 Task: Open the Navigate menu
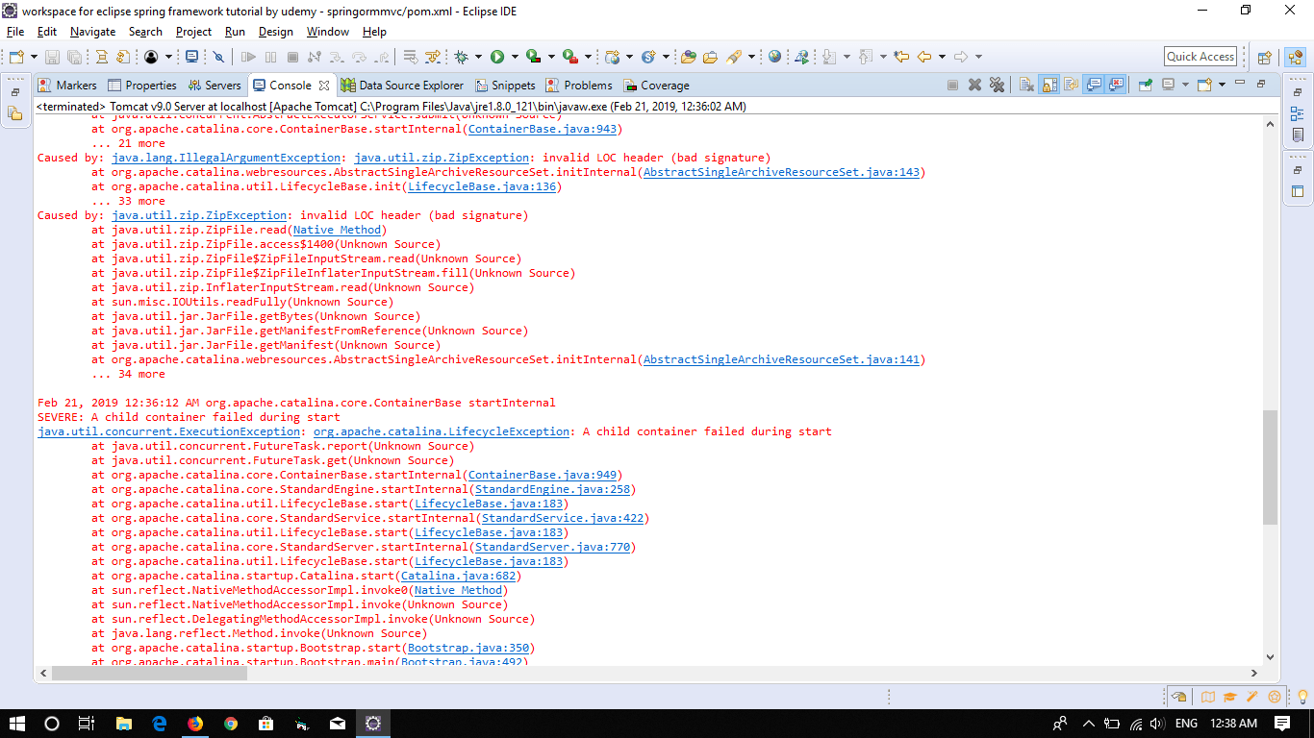pos(92,32)
